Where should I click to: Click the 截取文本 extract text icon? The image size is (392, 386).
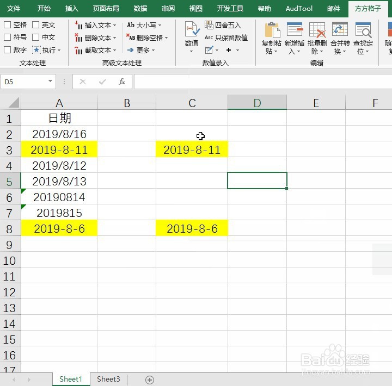point(78,51)
